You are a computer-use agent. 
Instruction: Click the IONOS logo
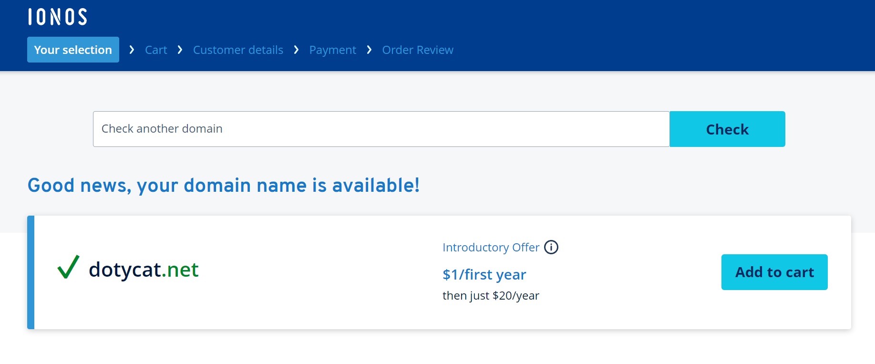tap(58, 17)
